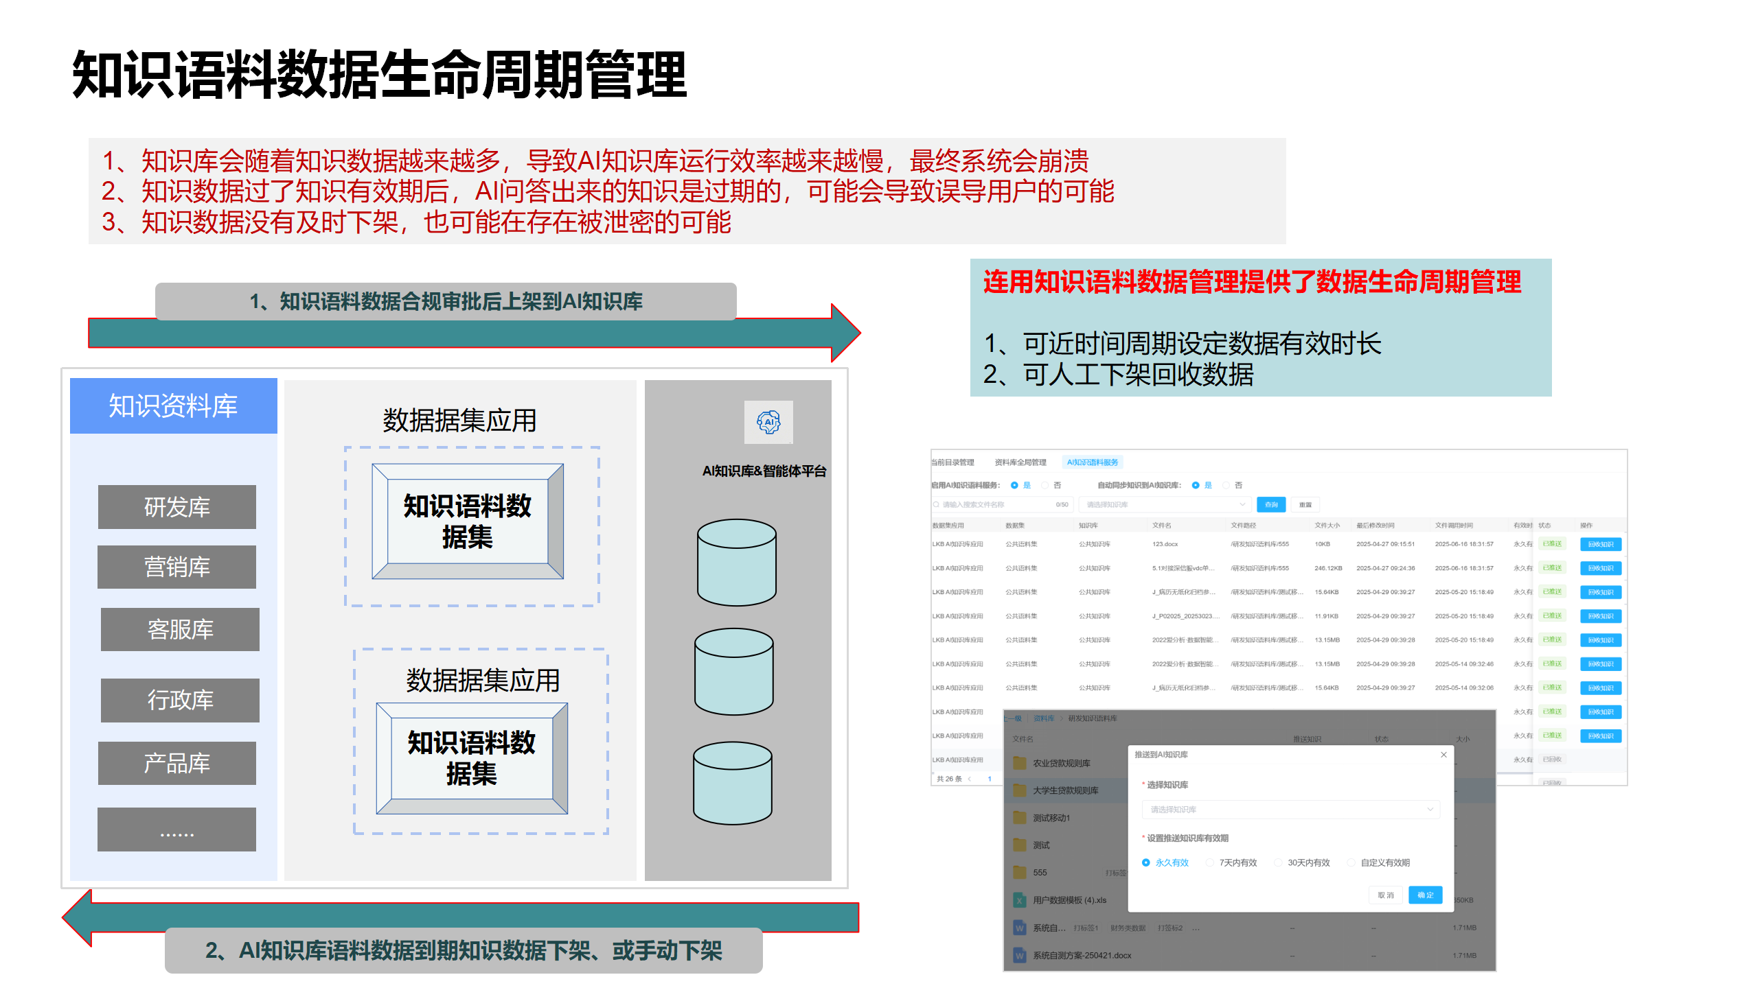Switch to the 资料库全局管理 tab

[1020, 462]
